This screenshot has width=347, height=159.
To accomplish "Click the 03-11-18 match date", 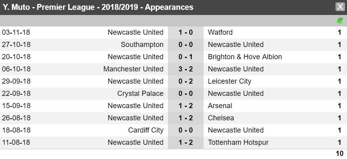I will coord(16,32).
